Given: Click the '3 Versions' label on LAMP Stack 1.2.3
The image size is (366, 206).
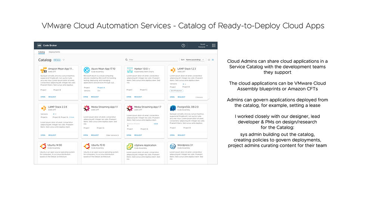Looking at the screenshot, I should click(x=199, y=97).
